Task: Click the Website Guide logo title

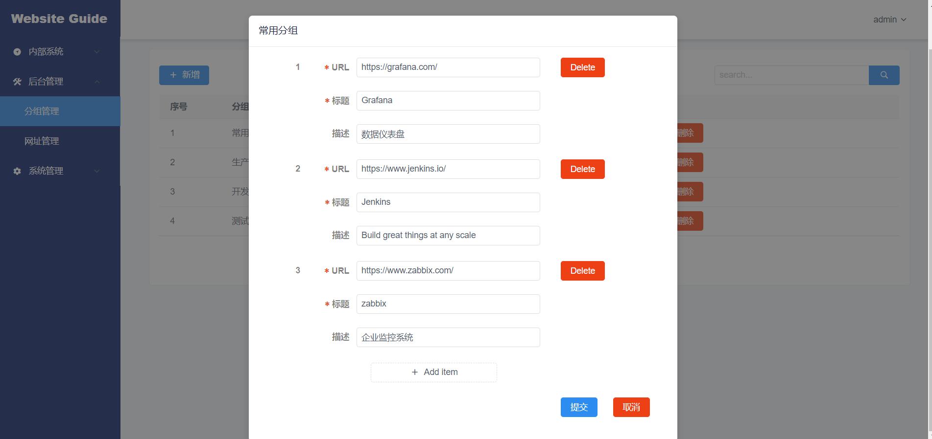Action: (x=59, y=19)
